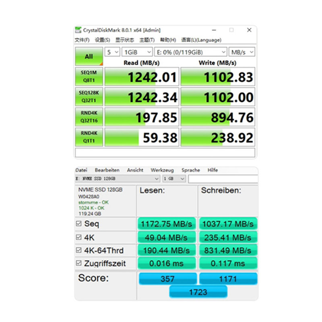Expand the 1GiB test size dropdown
The image size is (322, 322).
[137, 52]
